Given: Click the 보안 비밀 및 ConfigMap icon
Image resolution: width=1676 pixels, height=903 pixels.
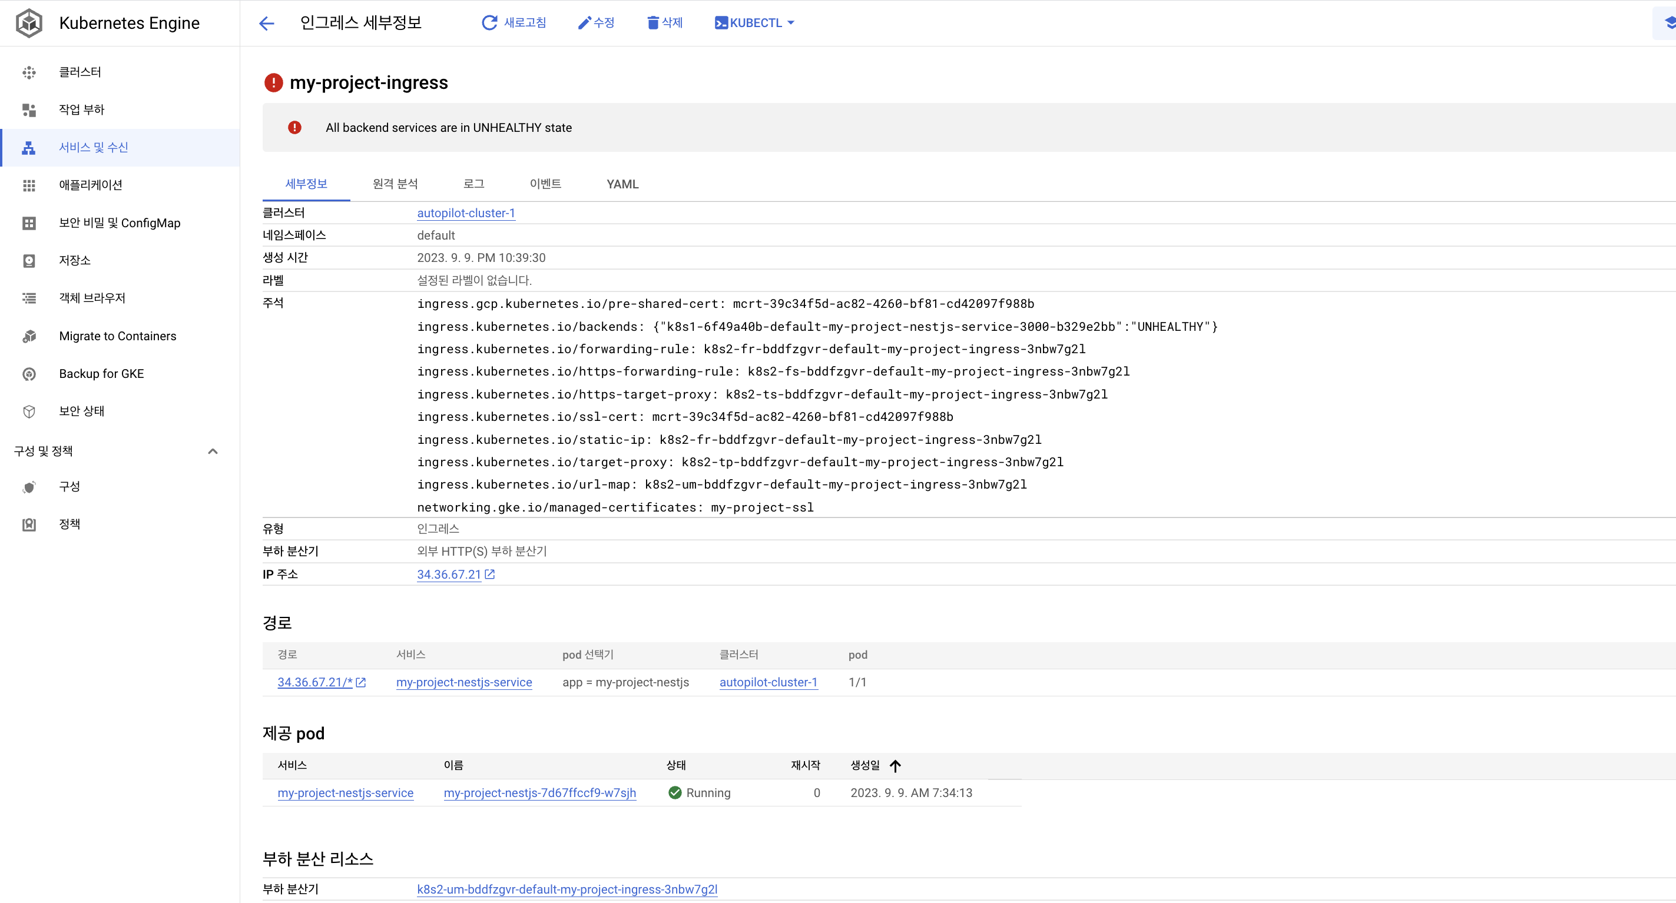Looking at the screenshot, I should 29,223.
